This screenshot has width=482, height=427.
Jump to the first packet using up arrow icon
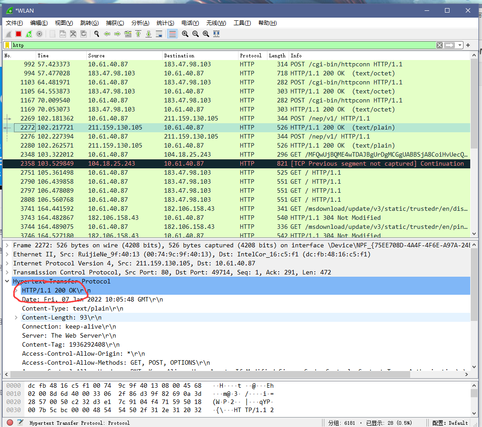point(139,33)
